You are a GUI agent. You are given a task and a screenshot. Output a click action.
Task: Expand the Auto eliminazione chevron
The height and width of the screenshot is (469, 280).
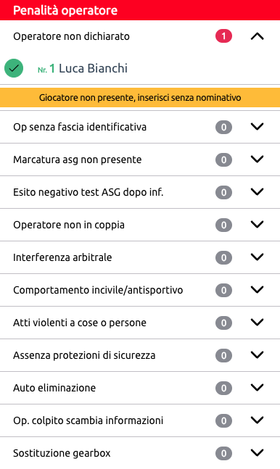click(257, 388)
